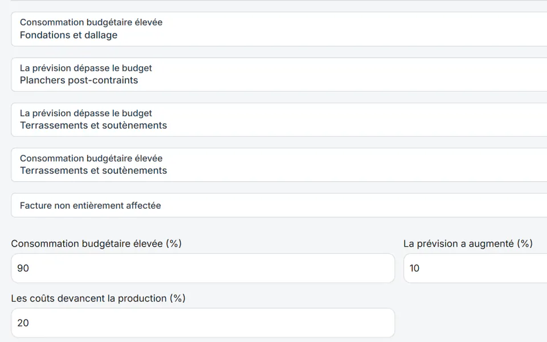The height and width of the screenshot is (342, 547).
Task: Open the Fondations et dallage budget alert
Action: 279,29
